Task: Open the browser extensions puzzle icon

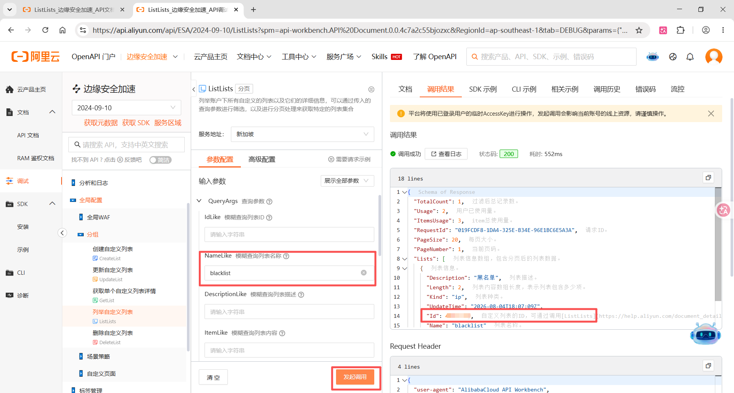Action: pos(680,30)
